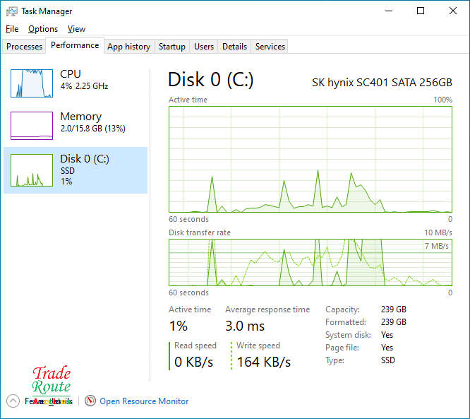
Task: Click the Resource Monitor icon
Action: 90,401
